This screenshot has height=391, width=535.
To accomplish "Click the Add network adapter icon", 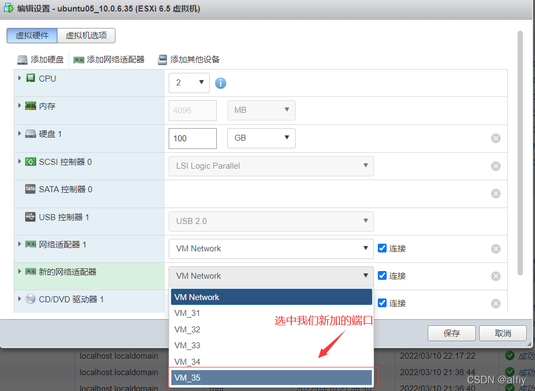I will [79, 60].
